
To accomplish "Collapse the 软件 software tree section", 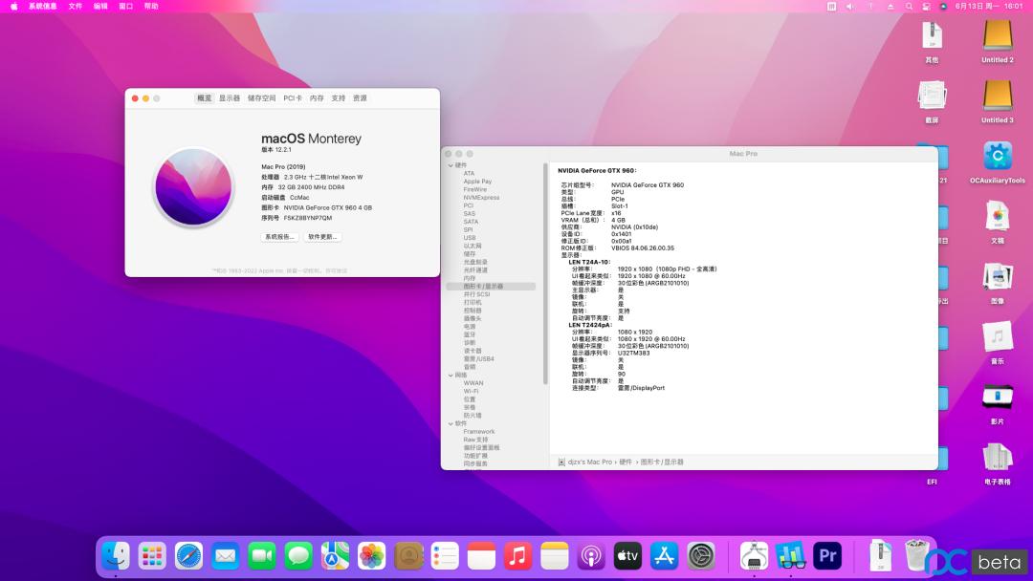I will click(450, 423).
